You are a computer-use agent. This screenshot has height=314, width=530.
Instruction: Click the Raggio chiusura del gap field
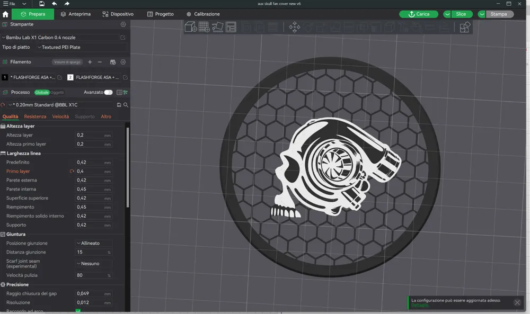[x=94, y=294]
